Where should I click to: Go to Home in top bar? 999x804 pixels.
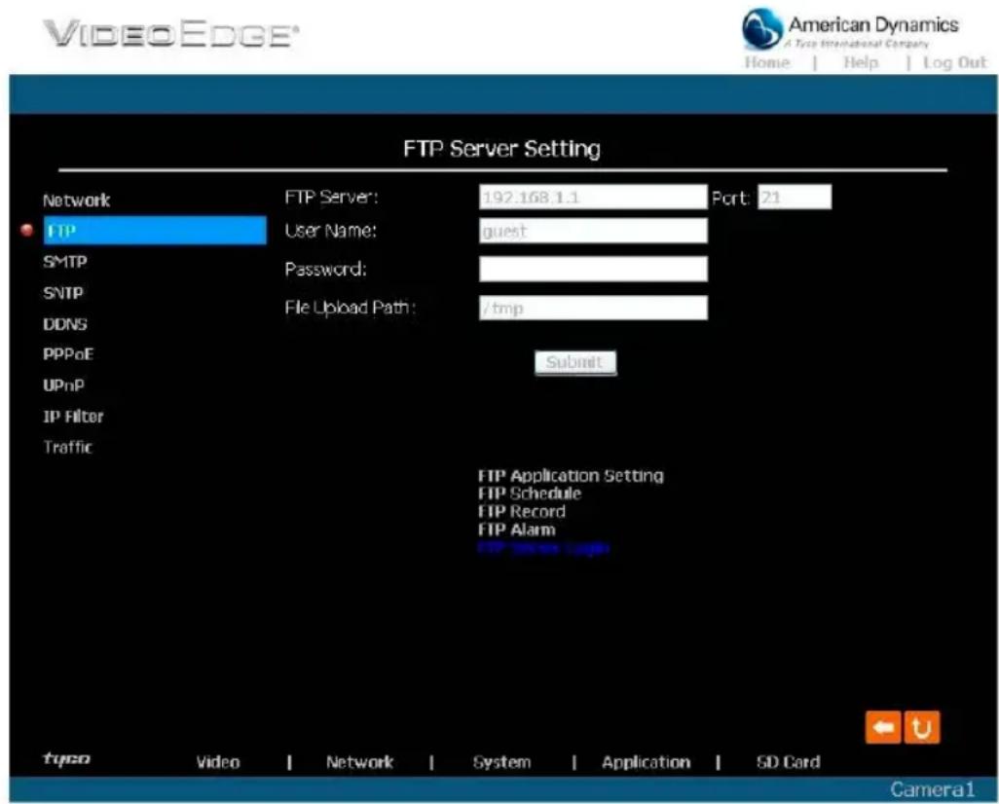pos(767,62)
